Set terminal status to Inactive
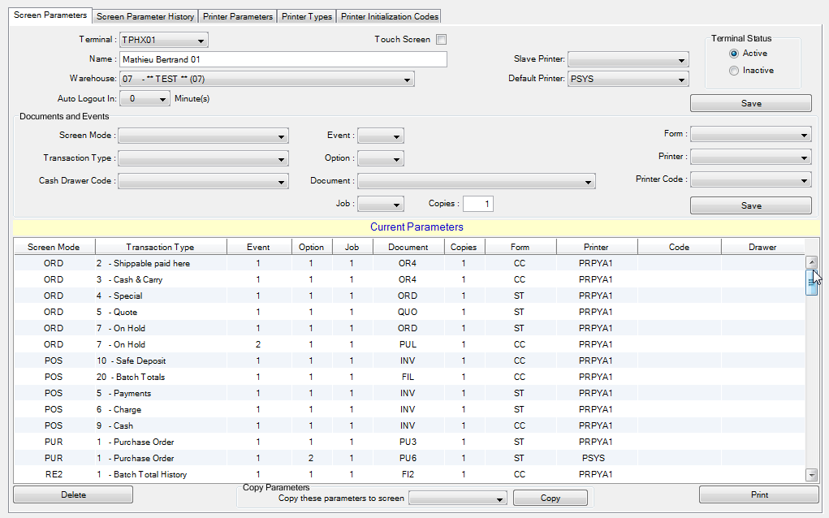Image resolution: width=829 pixels, height=518 pixels. pos(734,71)
